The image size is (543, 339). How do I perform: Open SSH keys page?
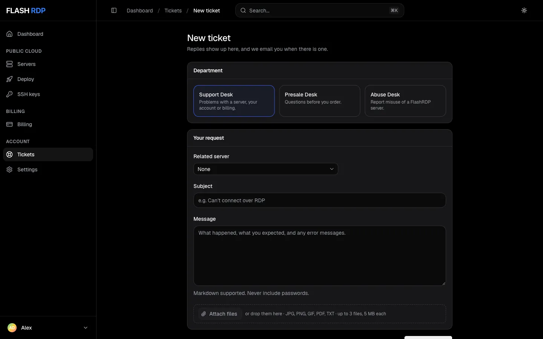tap(48, 94)
